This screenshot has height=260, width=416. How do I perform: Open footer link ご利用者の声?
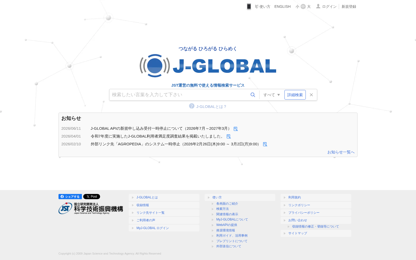click(x=164, y=220)
